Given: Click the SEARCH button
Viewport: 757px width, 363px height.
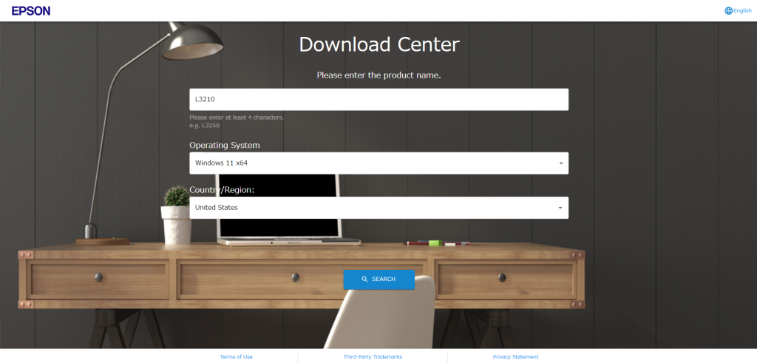Looking at the screenshot, I should click(379, 279).
